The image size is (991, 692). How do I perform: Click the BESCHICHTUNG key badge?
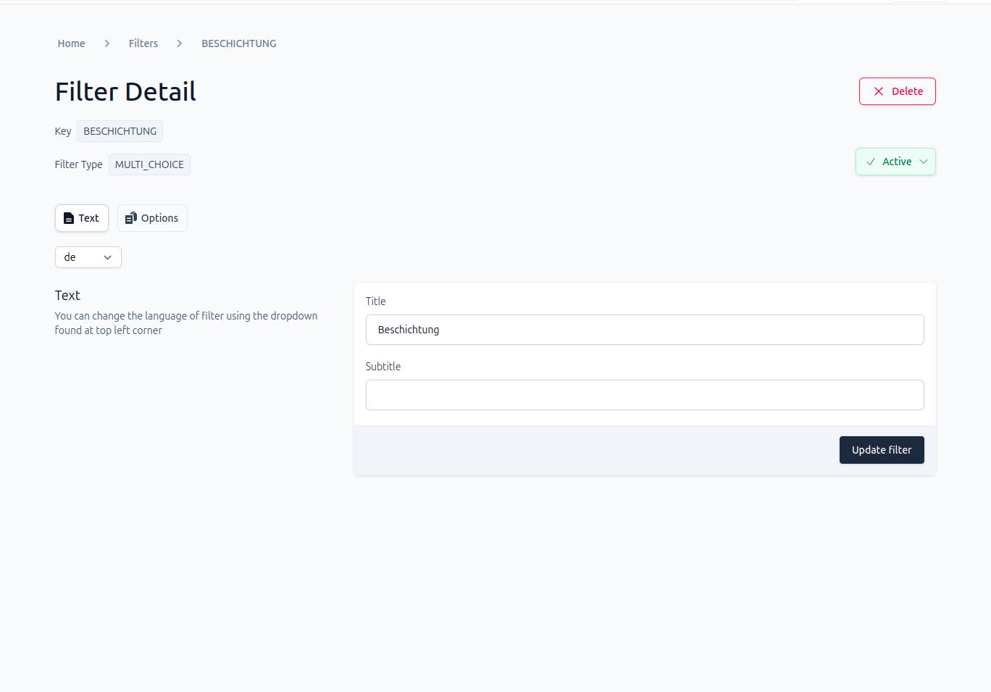(120, 131)
